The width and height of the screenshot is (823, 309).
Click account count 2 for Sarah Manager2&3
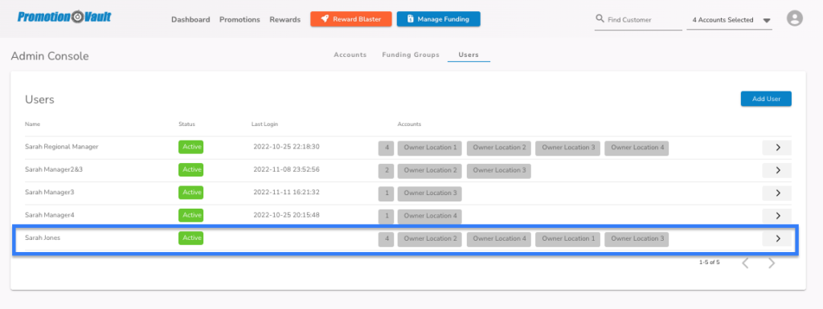(x=387, y=171)
